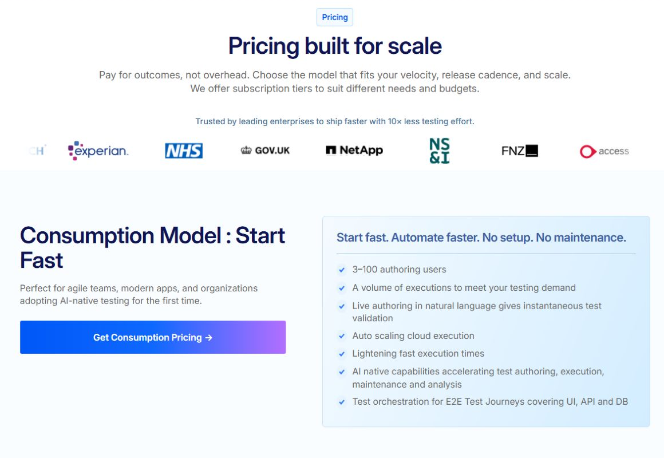Click the Access logo
664x458 pixels.
[604, 151]
